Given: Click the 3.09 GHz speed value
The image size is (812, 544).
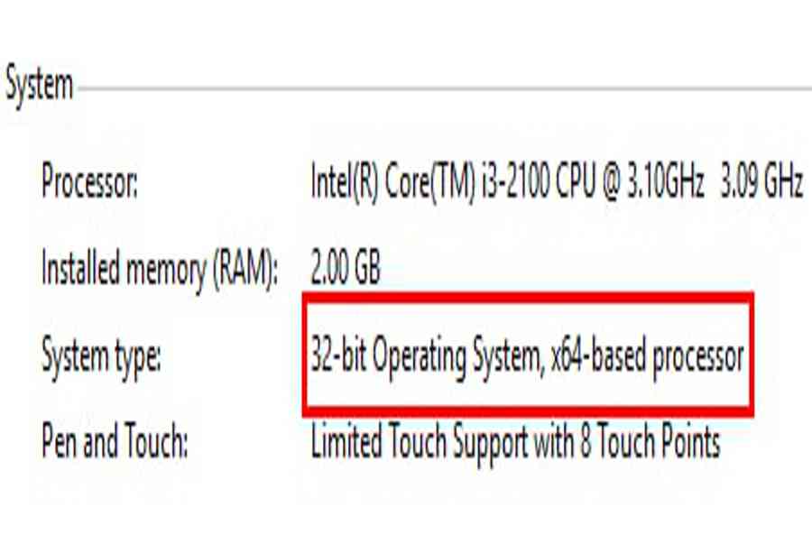Looking at the screenshot, I should pos(762,183).
